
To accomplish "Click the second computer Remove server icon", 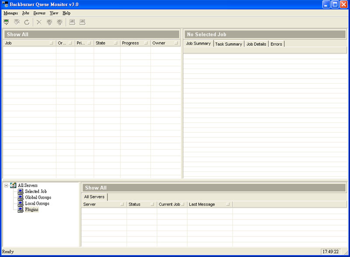I will (82, 22).
